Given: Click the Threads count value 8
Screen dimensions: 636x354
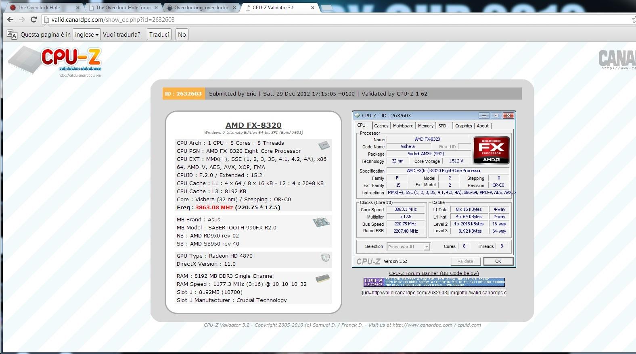Looking at the screenshot, I should [x=502, y=246].
